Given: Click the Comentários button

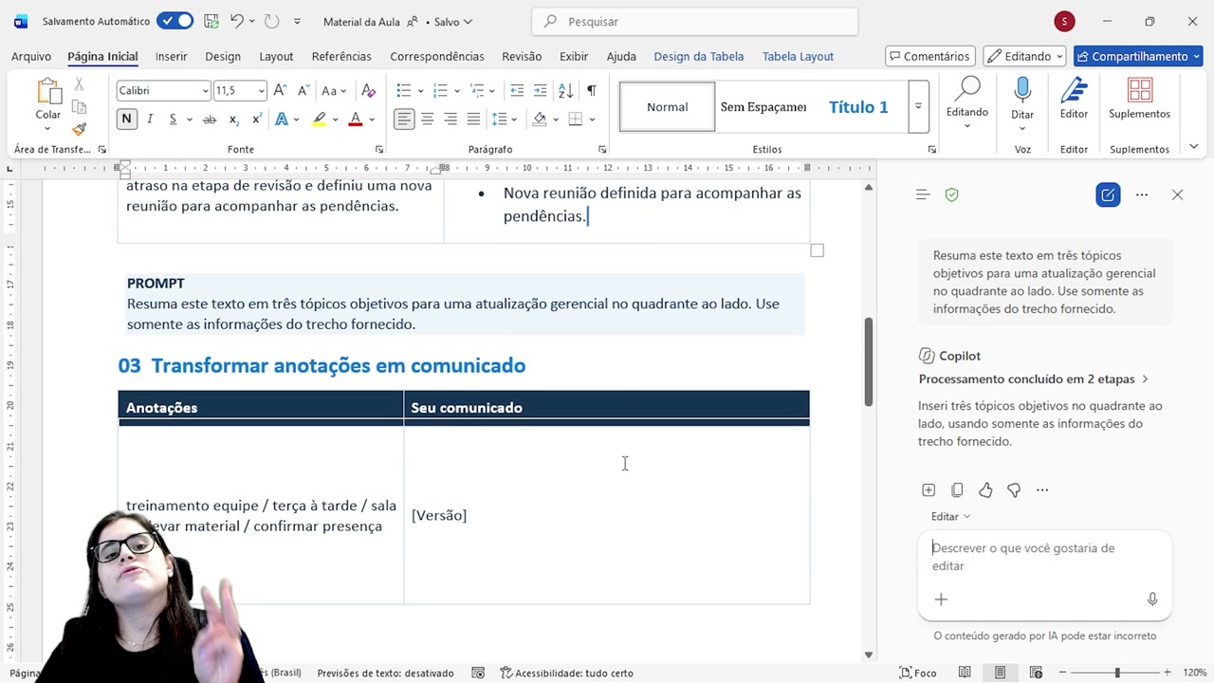Looking at the screenshot, I should [x=930, y=56].
